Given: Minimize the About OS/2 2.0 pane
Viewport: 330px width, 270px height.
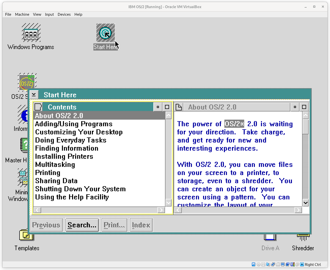Looking at the screenshot, I should (x=295, y=107).
